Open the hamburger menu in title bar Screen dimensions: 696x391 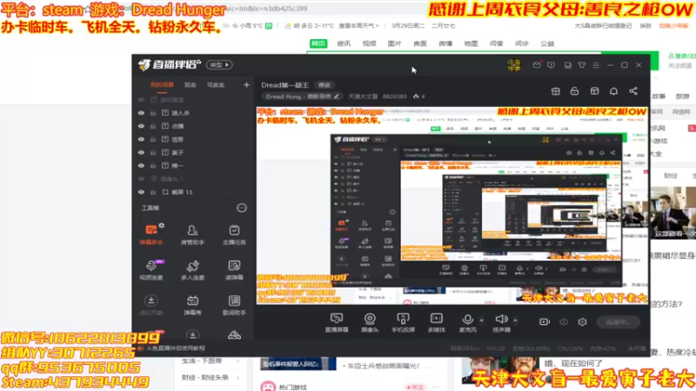coord(596,65)
